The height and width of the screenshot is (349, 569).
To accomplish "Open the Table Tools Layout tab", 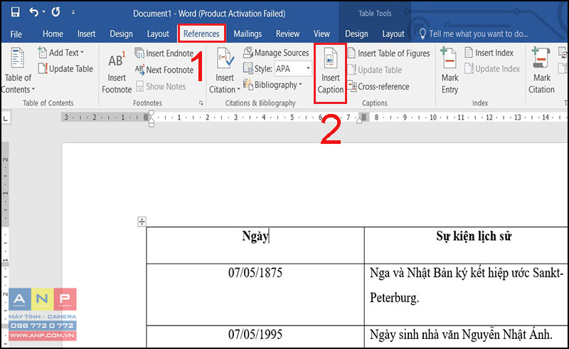I will [393, 33].
